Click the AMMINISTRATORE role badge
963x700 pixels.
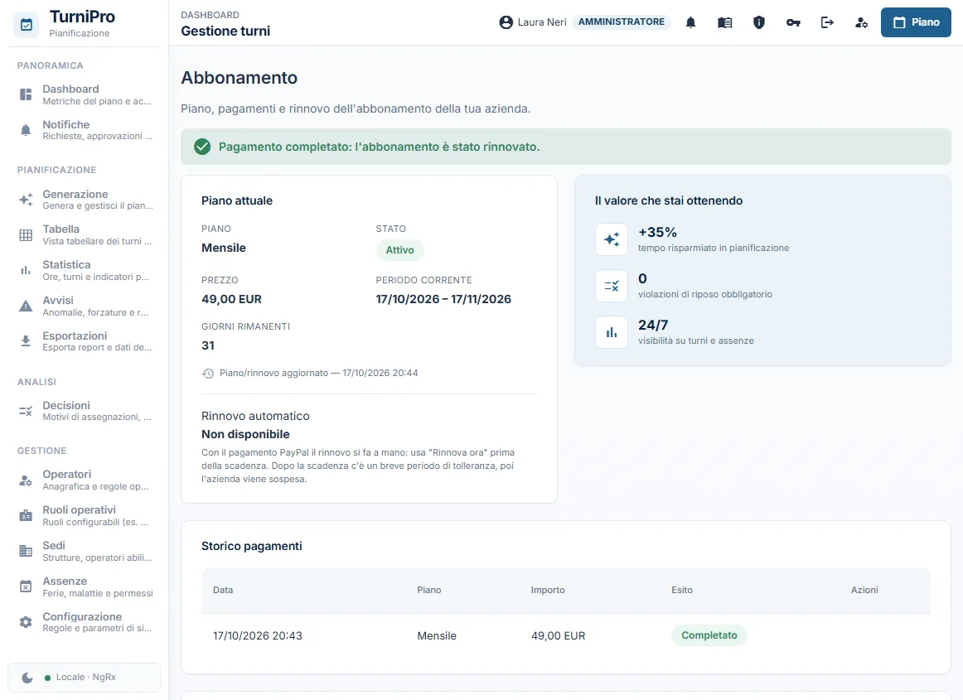click(x=621, y=22)
